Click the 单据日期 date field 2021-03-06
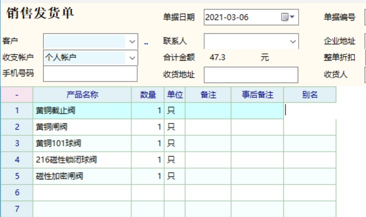The height and width of the screenshot is (217, 366). 241,17
